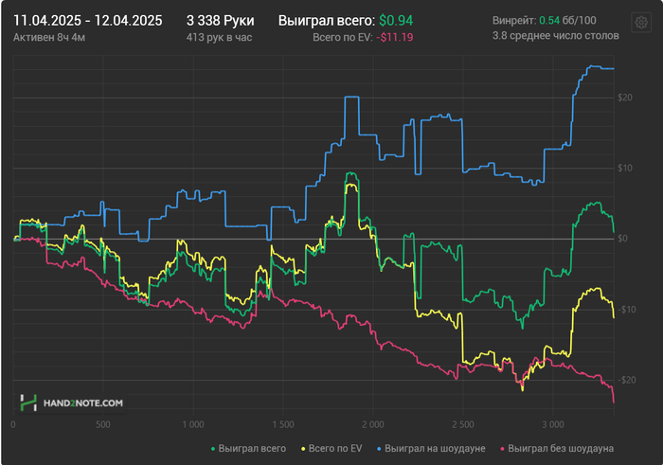The image size is (663, 465).
Task: Open the HAND2NOTE.COM watermark link
Action: pyautogui.click(x=83, y=403)
